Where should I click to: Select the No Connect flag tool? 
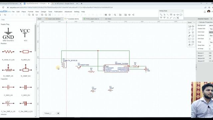click(168, 18)
